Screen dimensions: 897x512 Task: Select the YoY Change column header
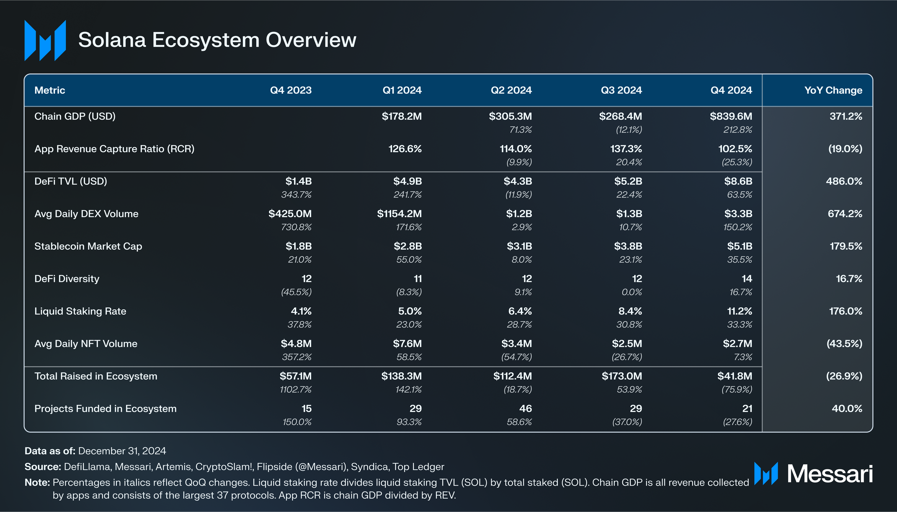pyautogui.click(x=833, y=90)
